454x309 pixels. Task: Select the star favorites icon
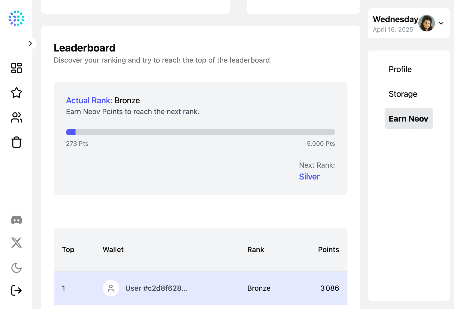tap(16, 93)
